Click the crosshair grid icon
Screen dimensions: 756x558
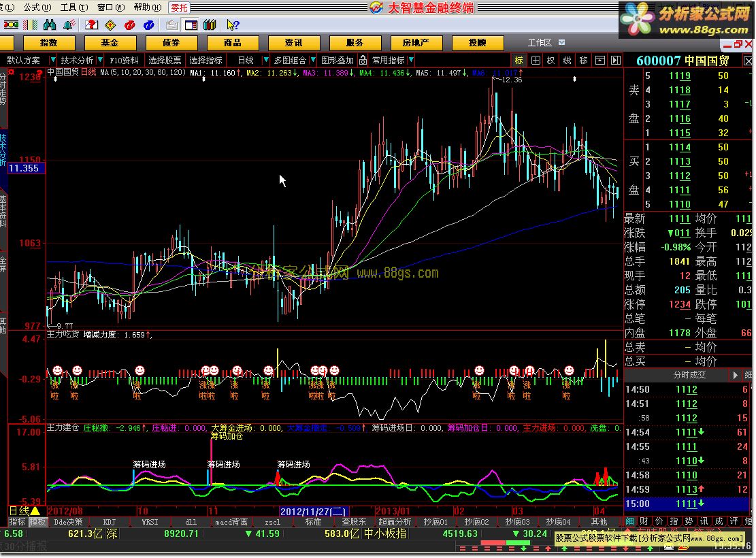[536, 61]
